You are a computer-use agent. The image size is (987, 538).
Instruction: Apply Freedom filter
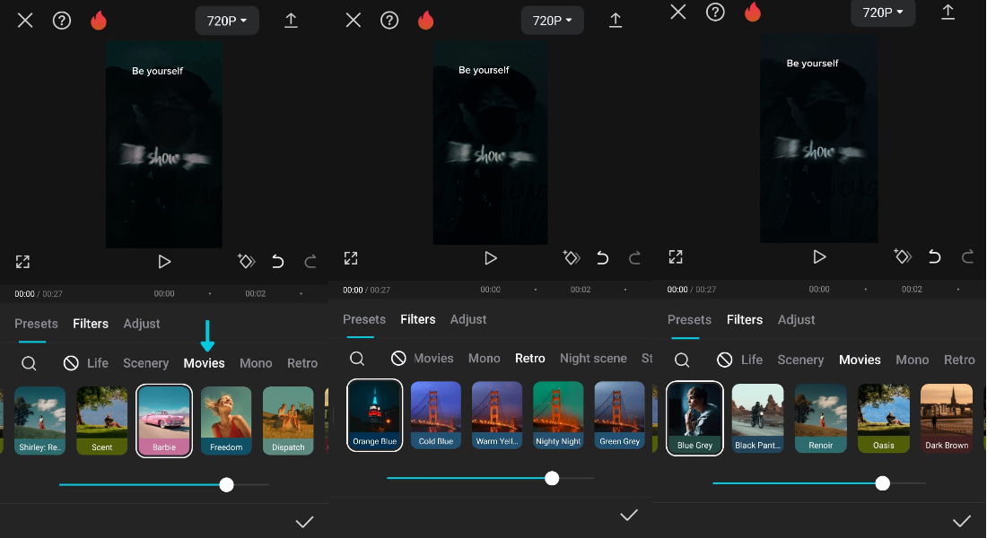[226, 421]
